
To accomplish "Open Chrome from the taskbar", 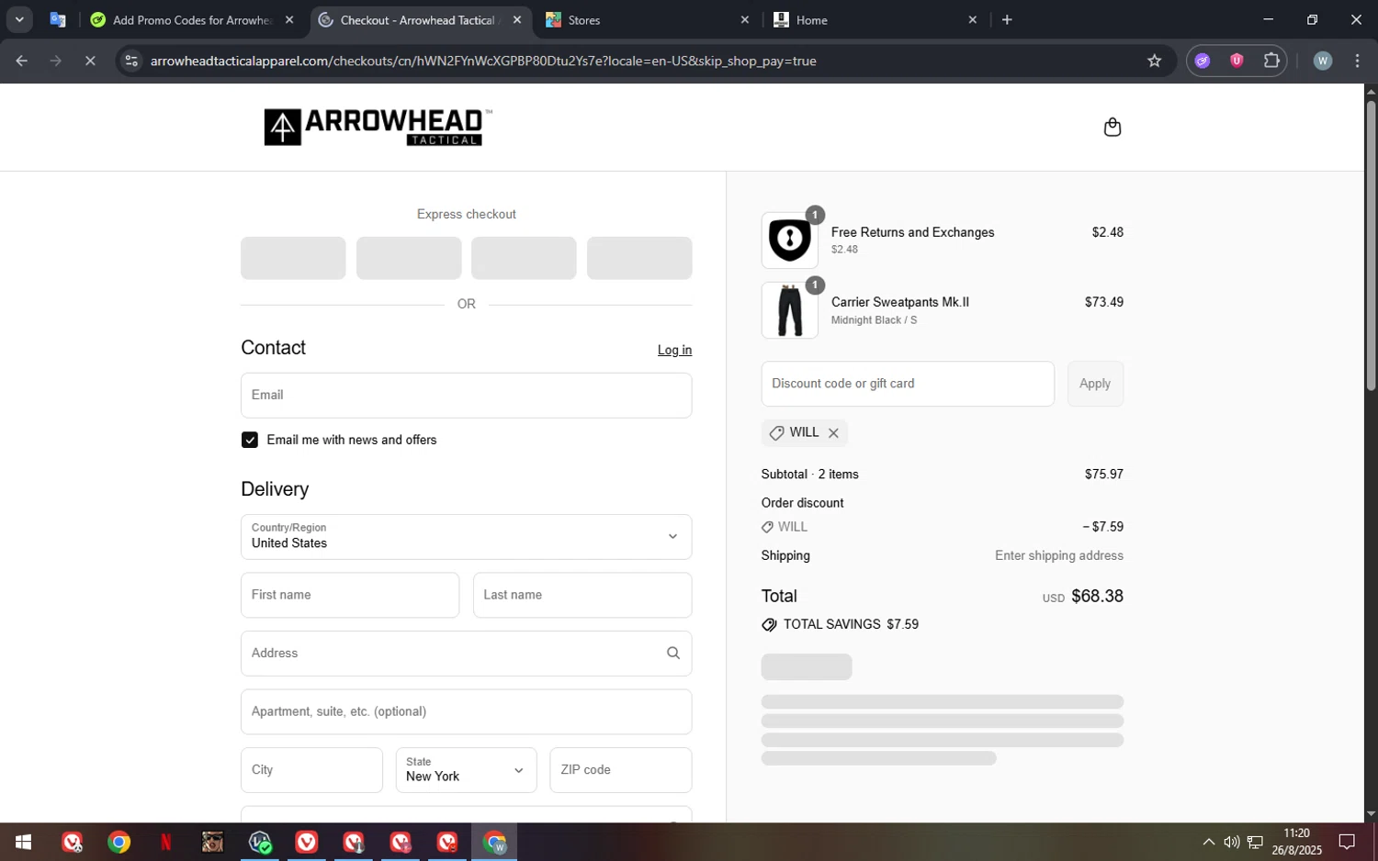I will point(119,842).
